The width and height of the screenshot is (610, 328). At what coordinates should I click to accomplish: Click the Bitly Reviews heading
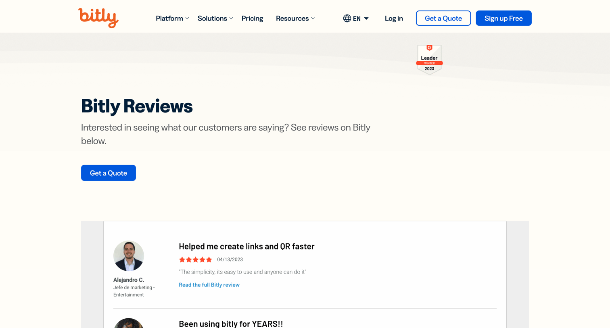coord(137,106)
